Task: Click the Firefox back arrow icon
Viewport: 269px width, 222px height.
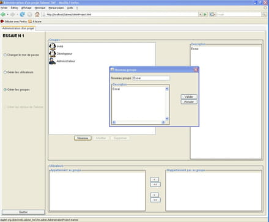Action: [x=3, y=15]
